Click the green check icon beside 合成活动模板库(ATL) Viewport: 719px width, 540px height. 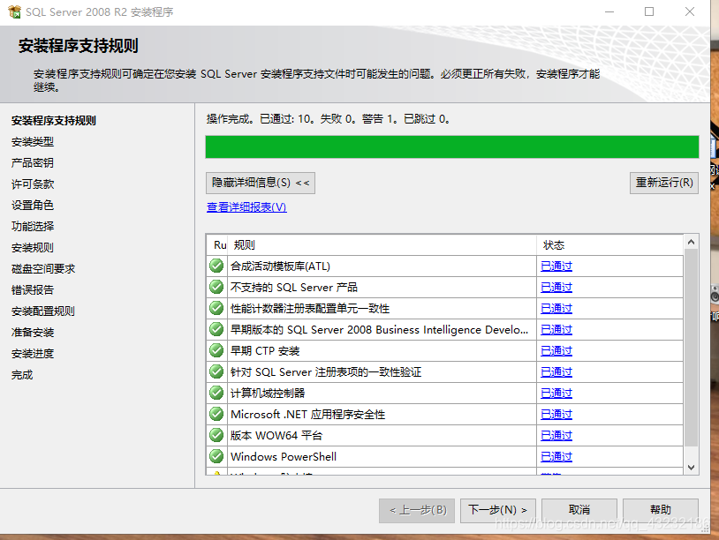pyautogui.click(x=216, y=266)
